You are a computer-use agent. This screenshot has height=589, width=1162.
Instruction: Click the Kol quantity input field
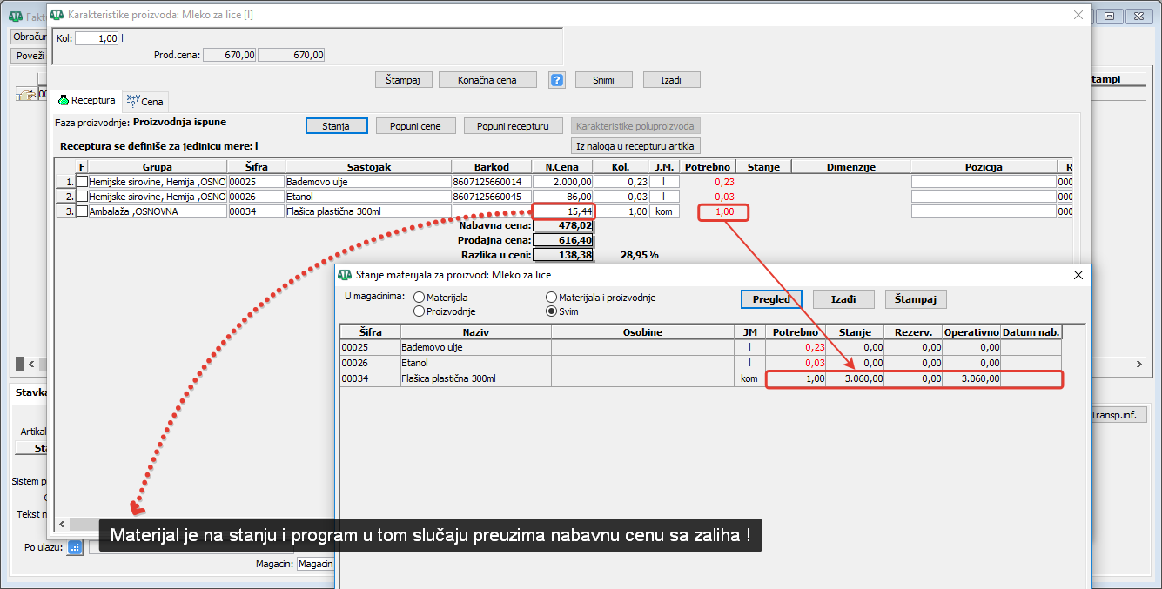click(97, 38)
